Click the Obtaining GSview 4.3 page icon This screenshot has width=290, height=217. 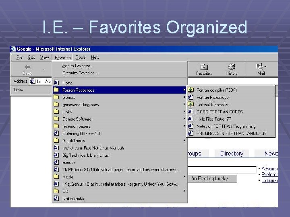[x=56, y=133]
